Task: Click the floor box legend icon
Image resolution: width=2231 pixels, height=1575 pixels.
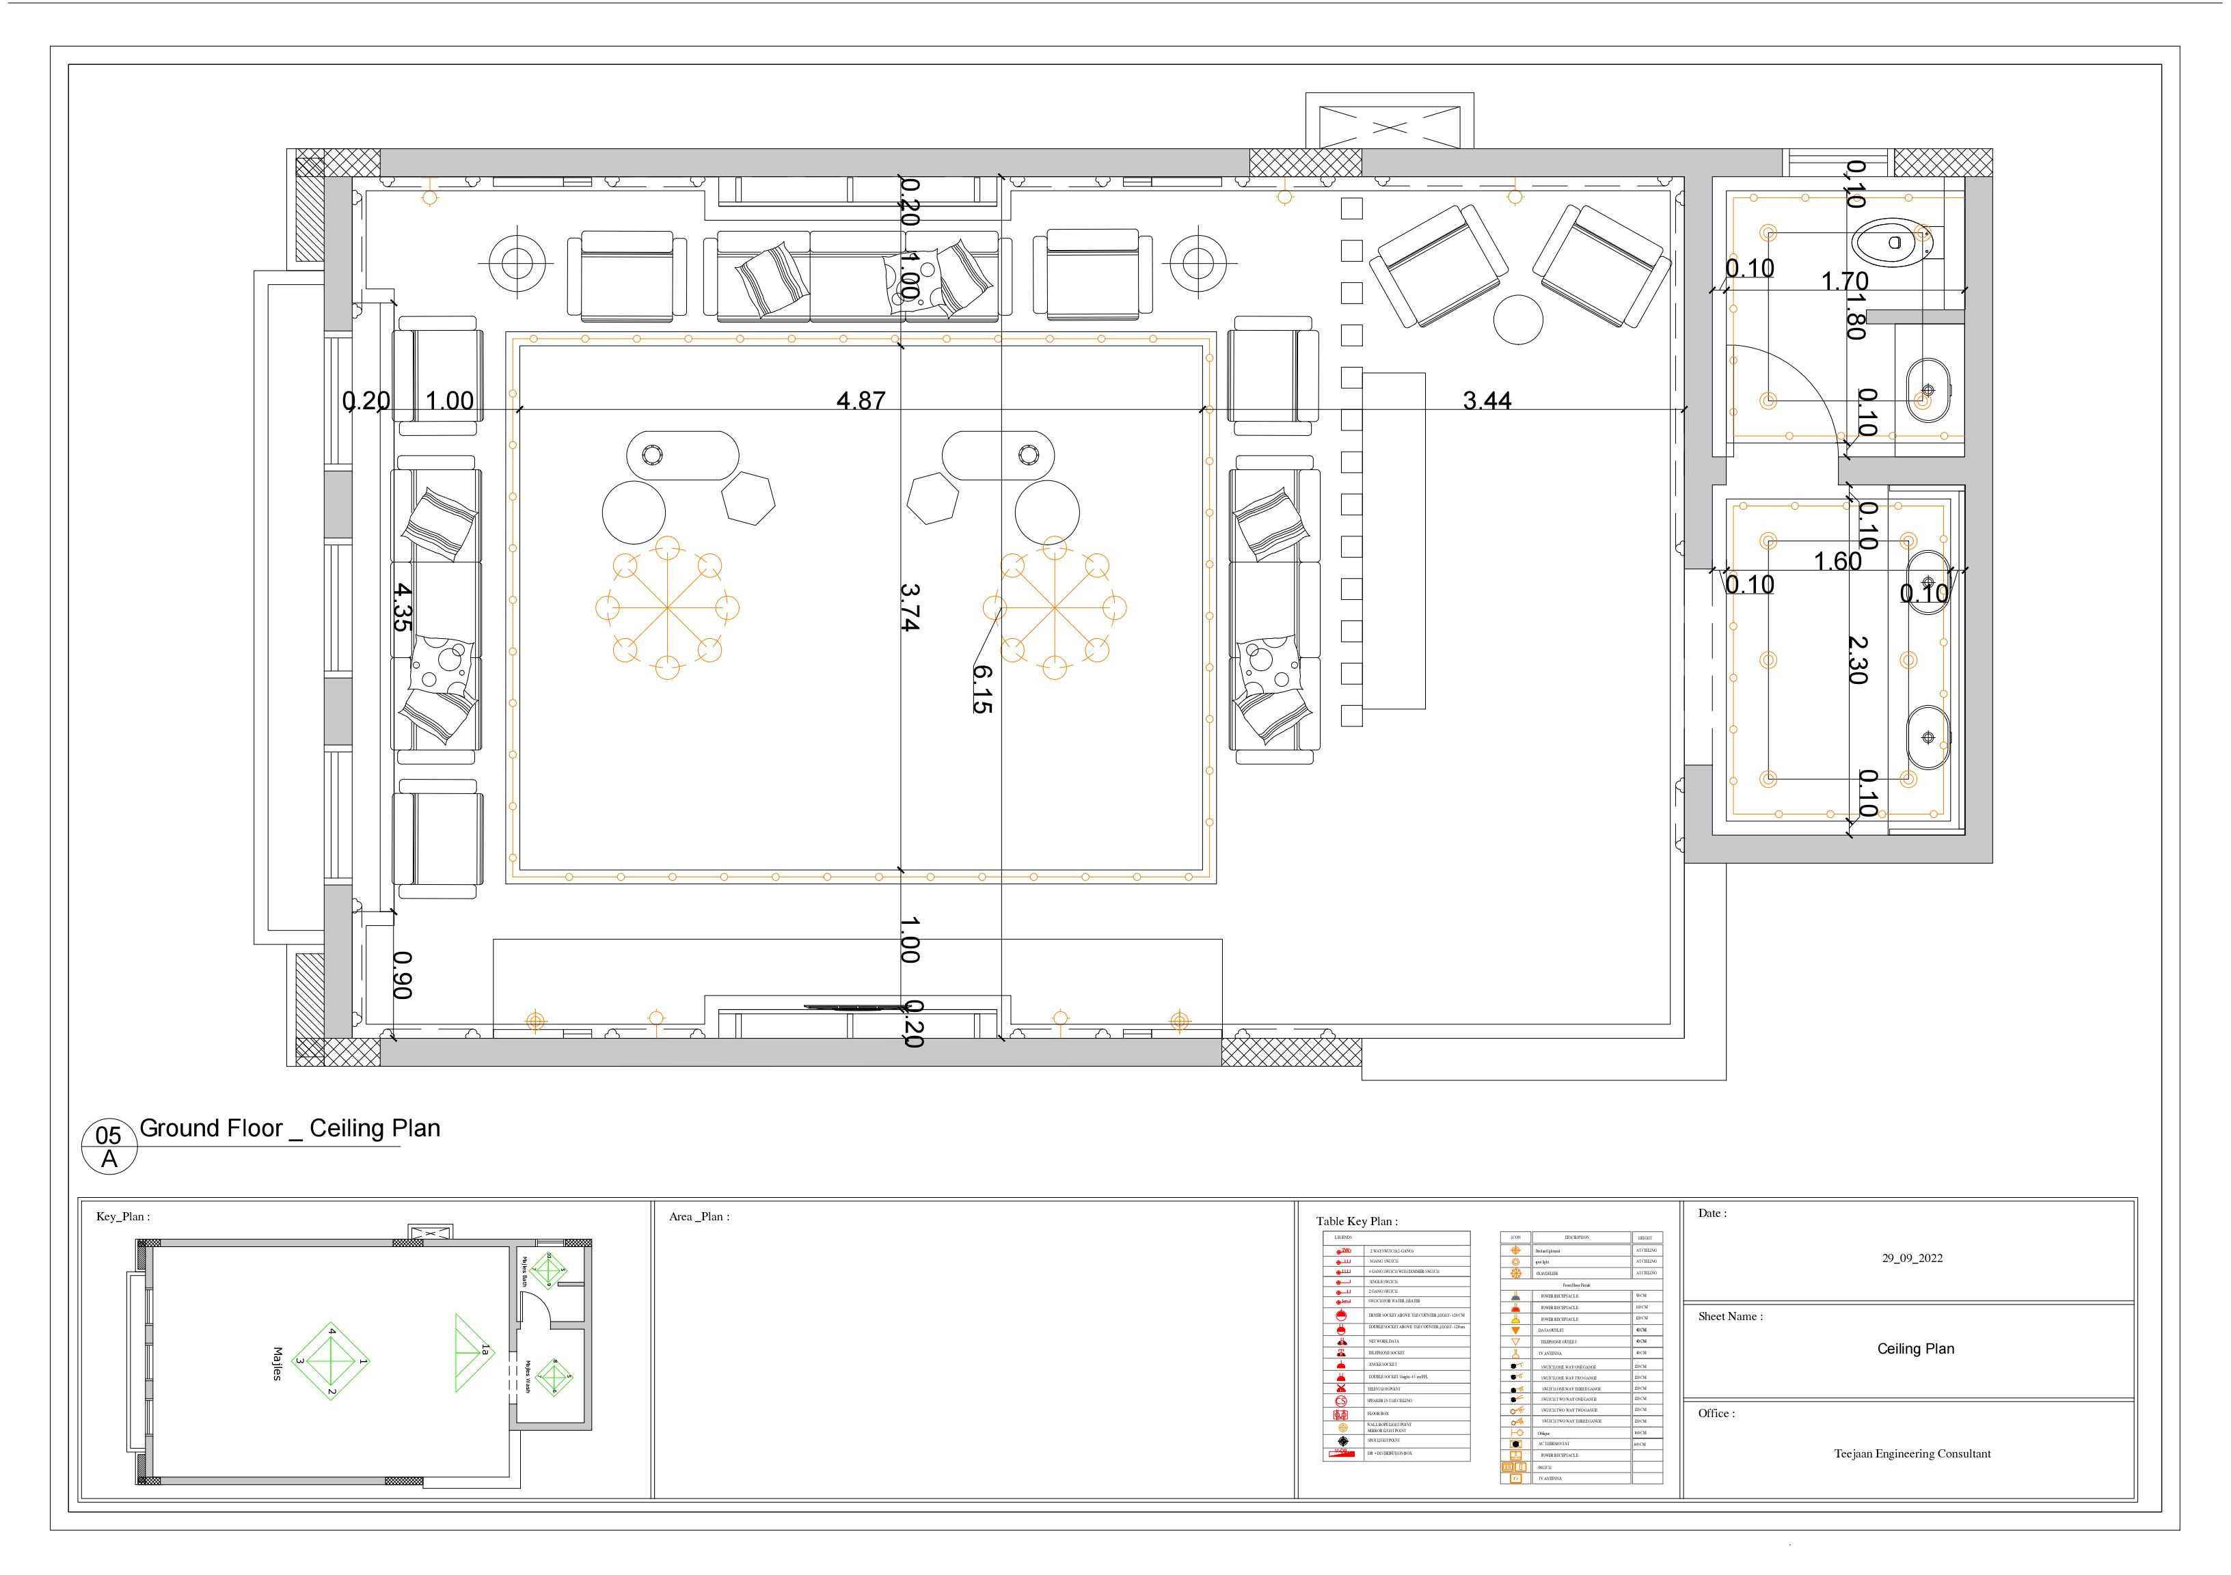Action: (1341, 1416)
